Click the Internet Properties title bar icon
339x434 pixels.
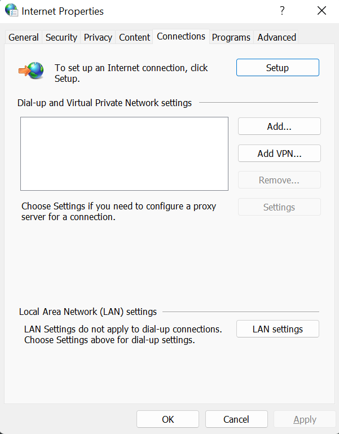coord(11,11)
